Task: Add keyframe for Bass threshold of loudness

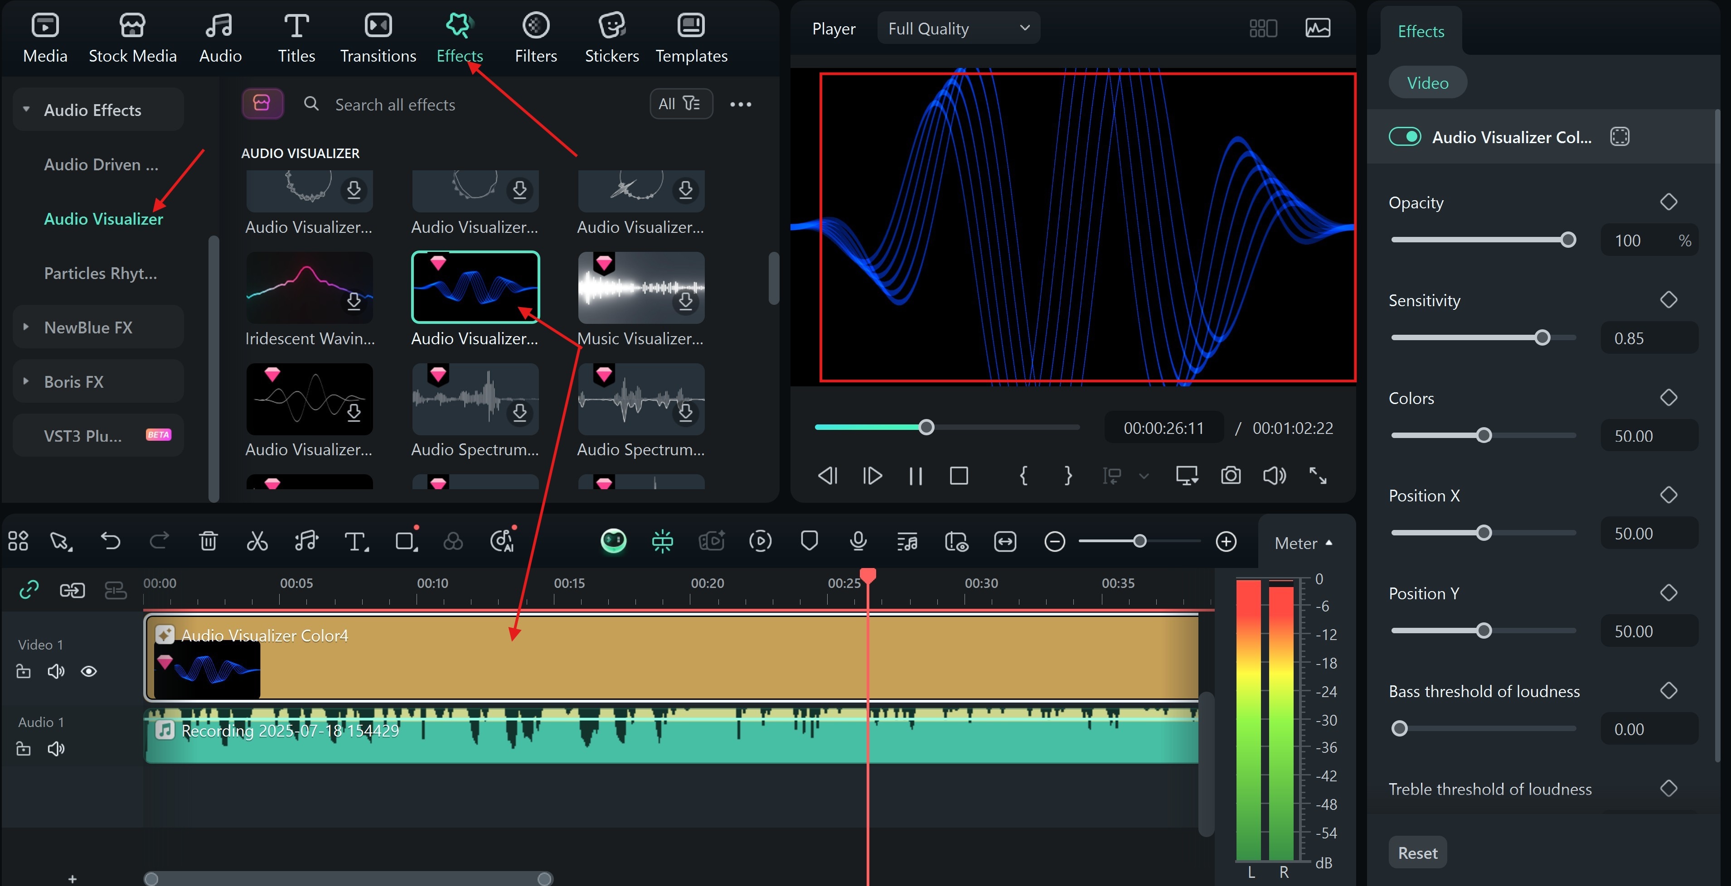Action: click(1668, 690)
